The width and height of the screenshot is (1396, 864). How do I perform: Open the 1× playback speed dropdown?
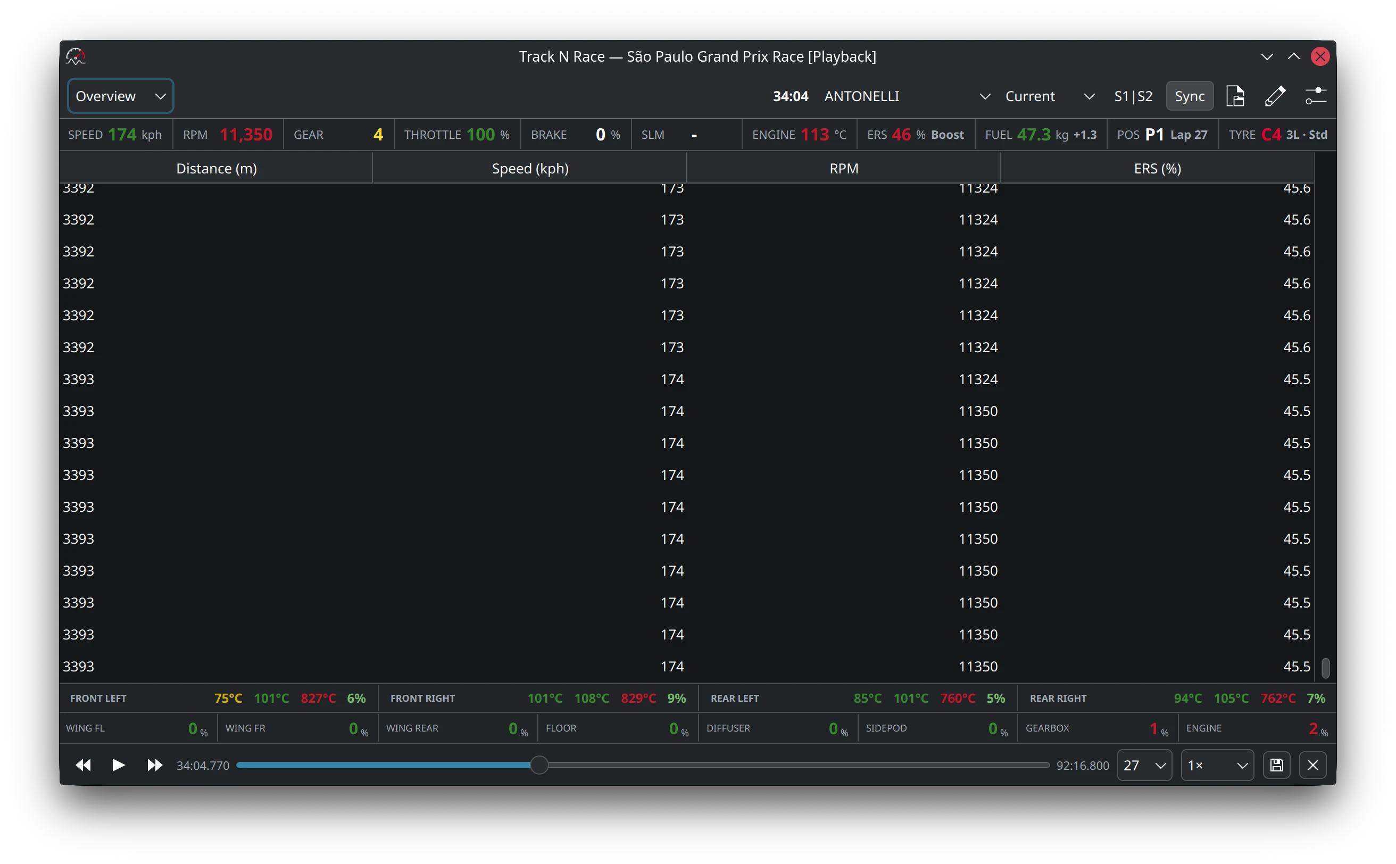click(1217, 765)
